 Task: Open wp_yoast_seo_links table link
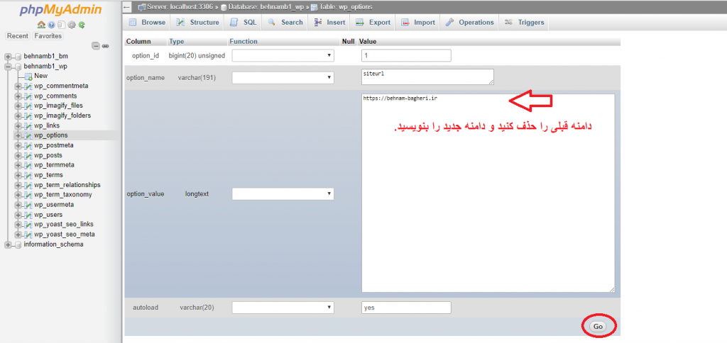click(x=63, y=225)
